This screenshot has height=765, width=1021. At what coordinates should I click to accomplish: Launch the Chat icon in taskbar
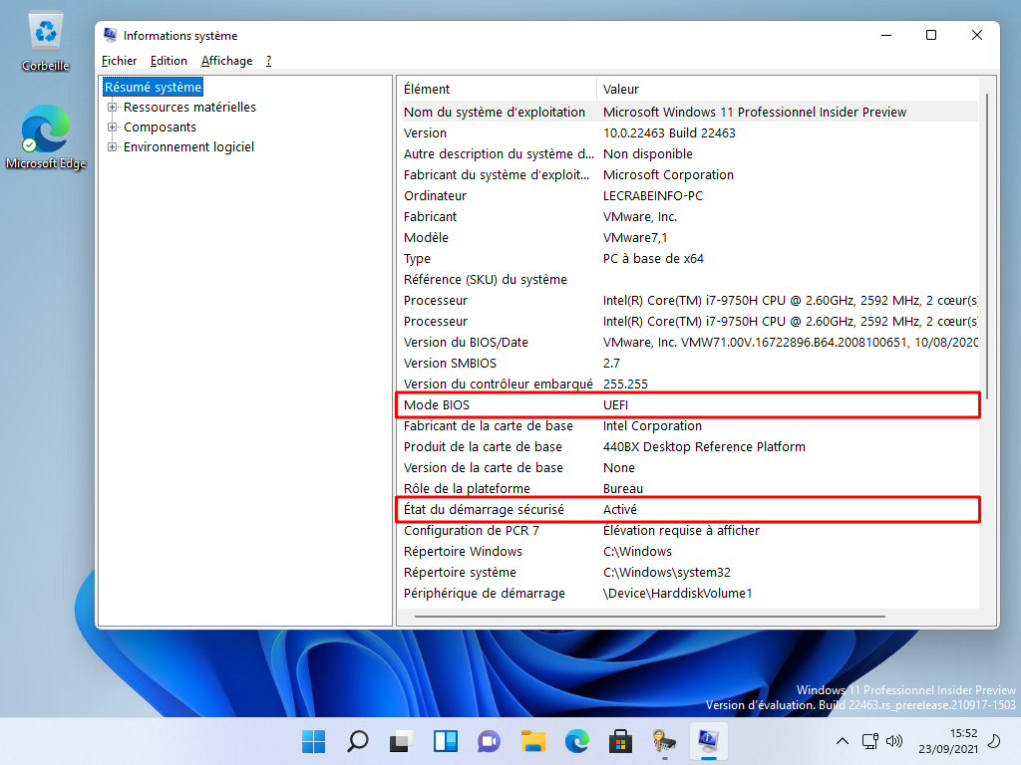pos(489,741)
